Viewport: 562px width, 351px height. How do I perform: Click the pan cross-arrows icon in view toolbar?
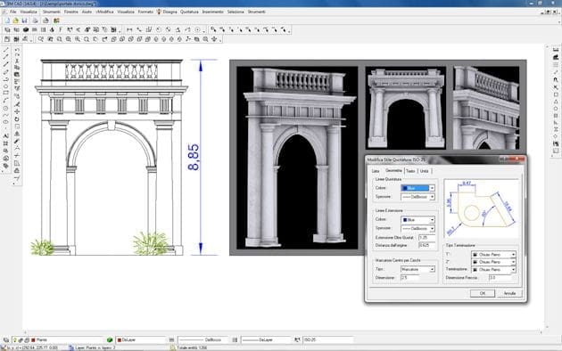point(214,39)
